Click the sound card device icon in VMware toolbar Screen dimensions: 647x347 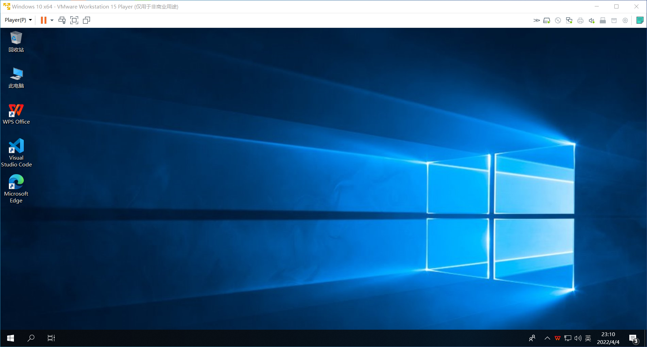coord(592,20)
